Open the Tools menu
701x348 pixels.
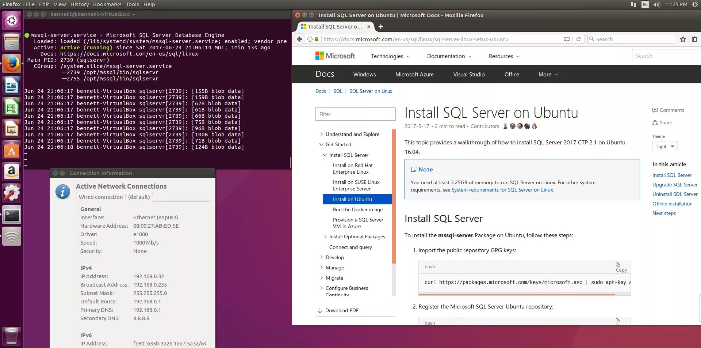(x=133, y=4)
